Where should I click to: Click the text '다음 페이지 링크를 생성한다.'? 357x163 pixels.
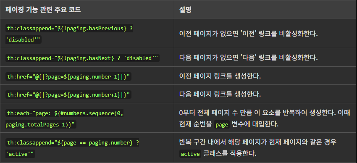point(220,94)
